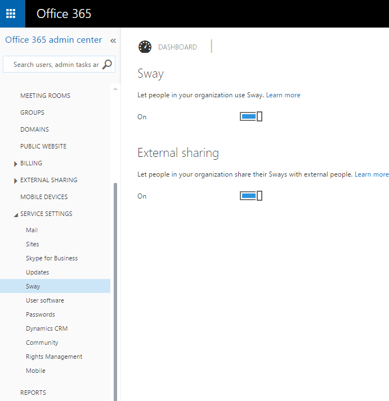The image size is (389, 401).
Task: Open the Reports section
Action: point(33,393)
